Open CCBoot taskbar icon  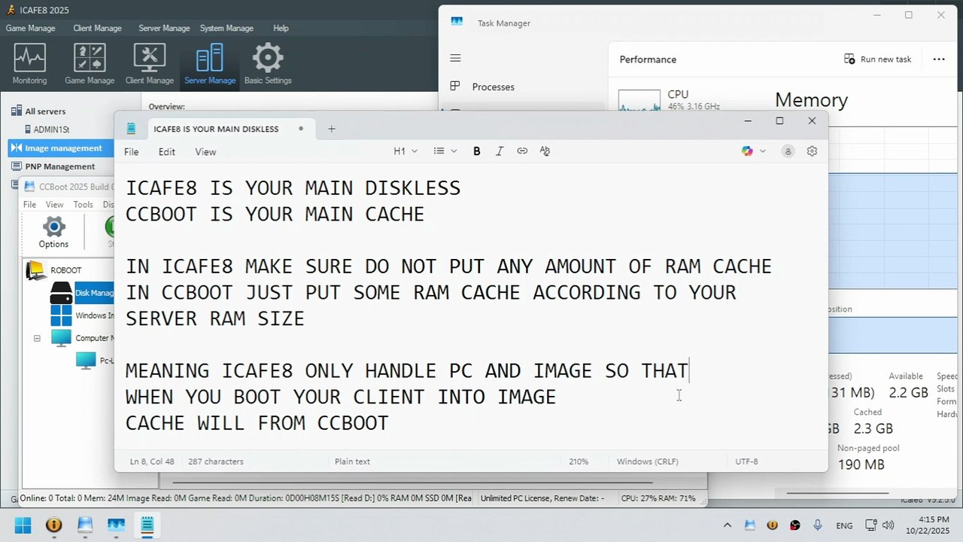(84, 525)
